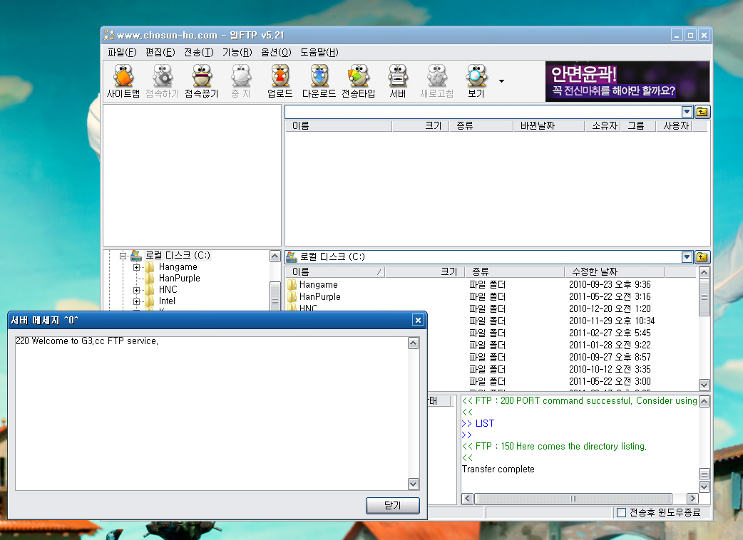
Task: Click log pane scroll-right arrow
Action: point(693,499)
